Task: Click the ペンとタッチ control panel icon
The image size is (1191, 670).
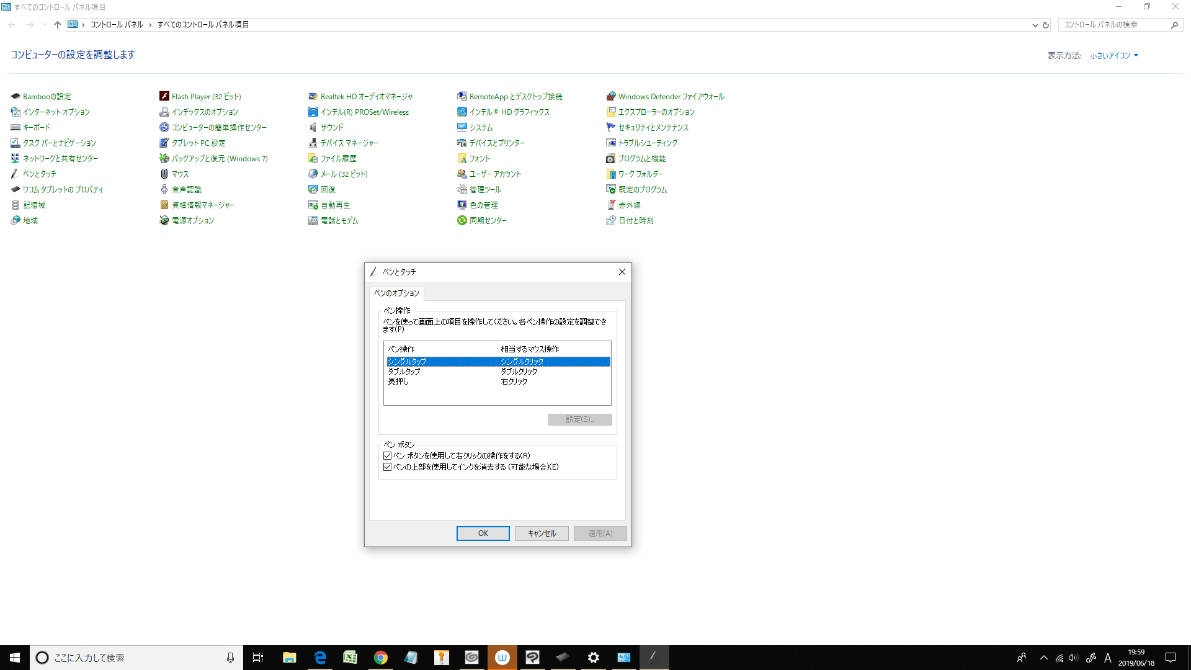Action: [x=15, y=174]
